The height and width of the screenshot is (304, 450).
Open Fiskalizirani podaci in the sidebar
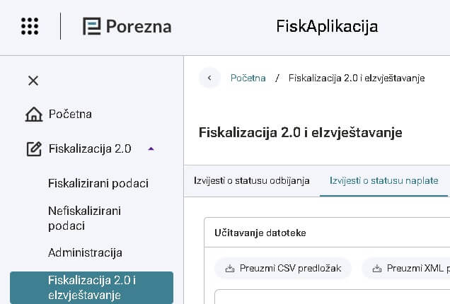tap(98, 184)
